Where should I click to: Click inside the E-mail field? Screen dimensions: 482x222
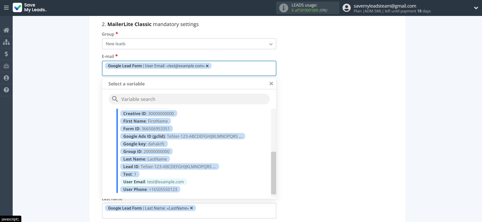coord(189,68)
